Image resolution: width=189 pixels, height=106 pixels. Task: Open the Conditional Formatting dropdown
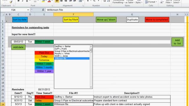point(118,2)
